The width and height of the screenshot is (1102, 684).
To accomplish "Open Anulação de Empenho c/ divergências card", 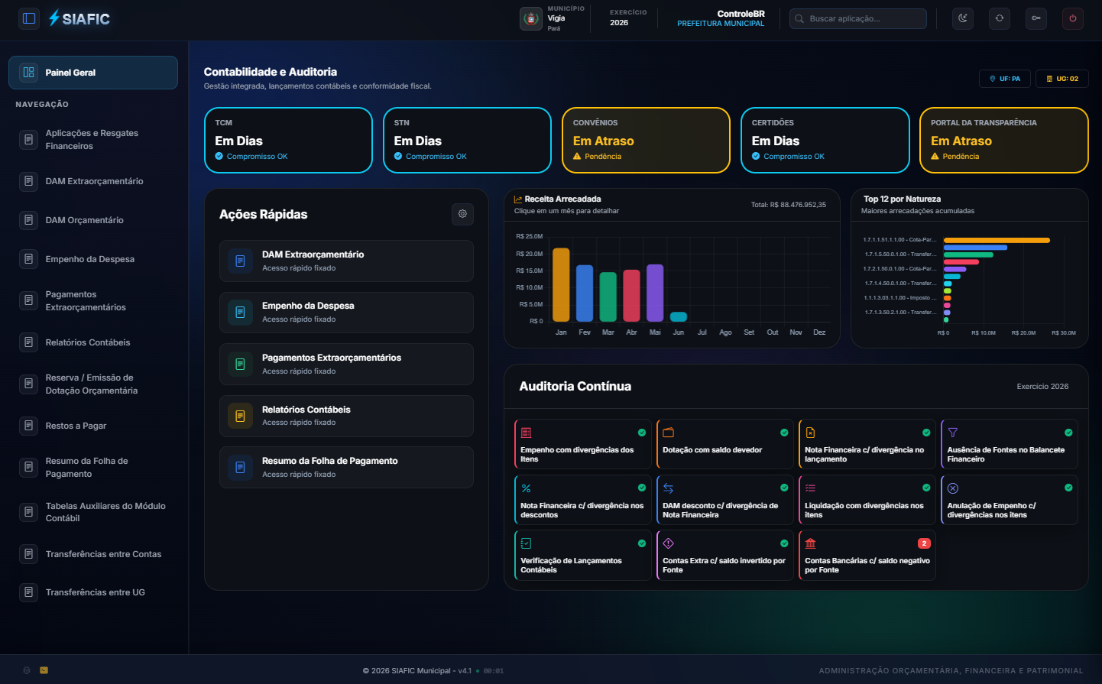I will click(x=1010, y=500).
